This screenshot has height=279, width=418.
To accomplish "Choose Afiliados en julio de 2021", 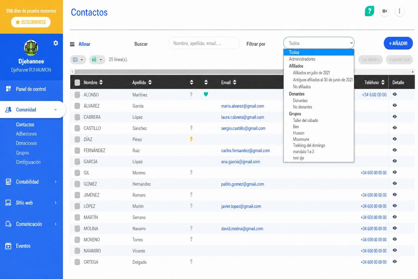I will (x=319, y=73).
